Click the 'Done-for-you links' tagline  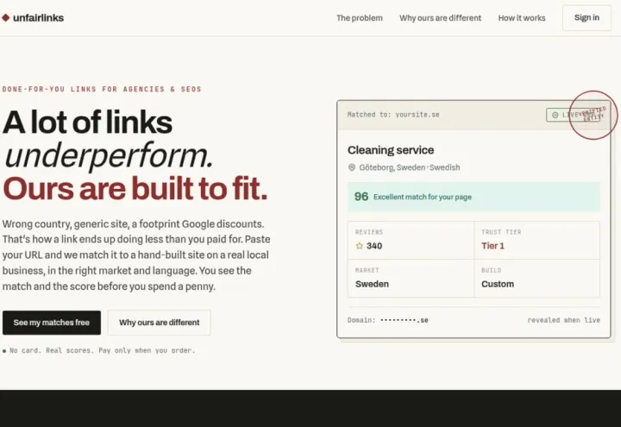102,89
